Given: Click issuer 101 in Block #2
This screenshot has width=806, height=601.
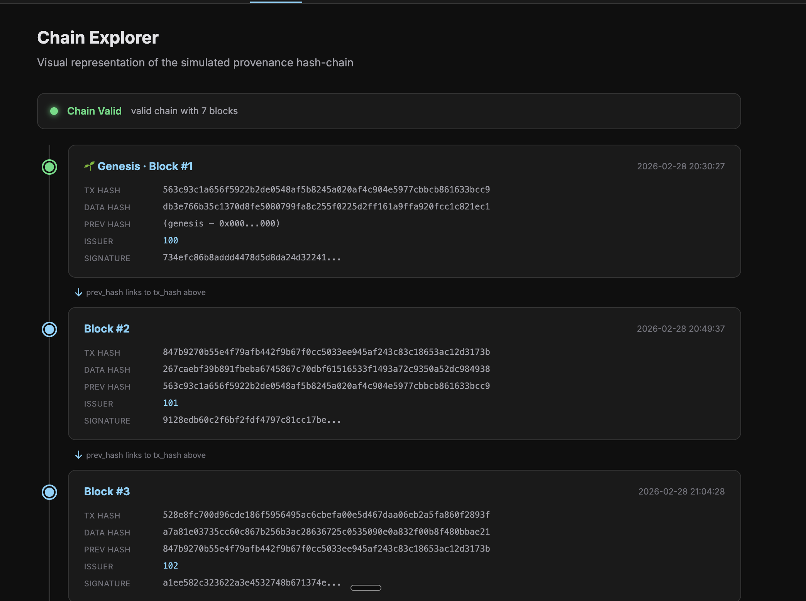Looking at the screenshot, I should point(170,403).
